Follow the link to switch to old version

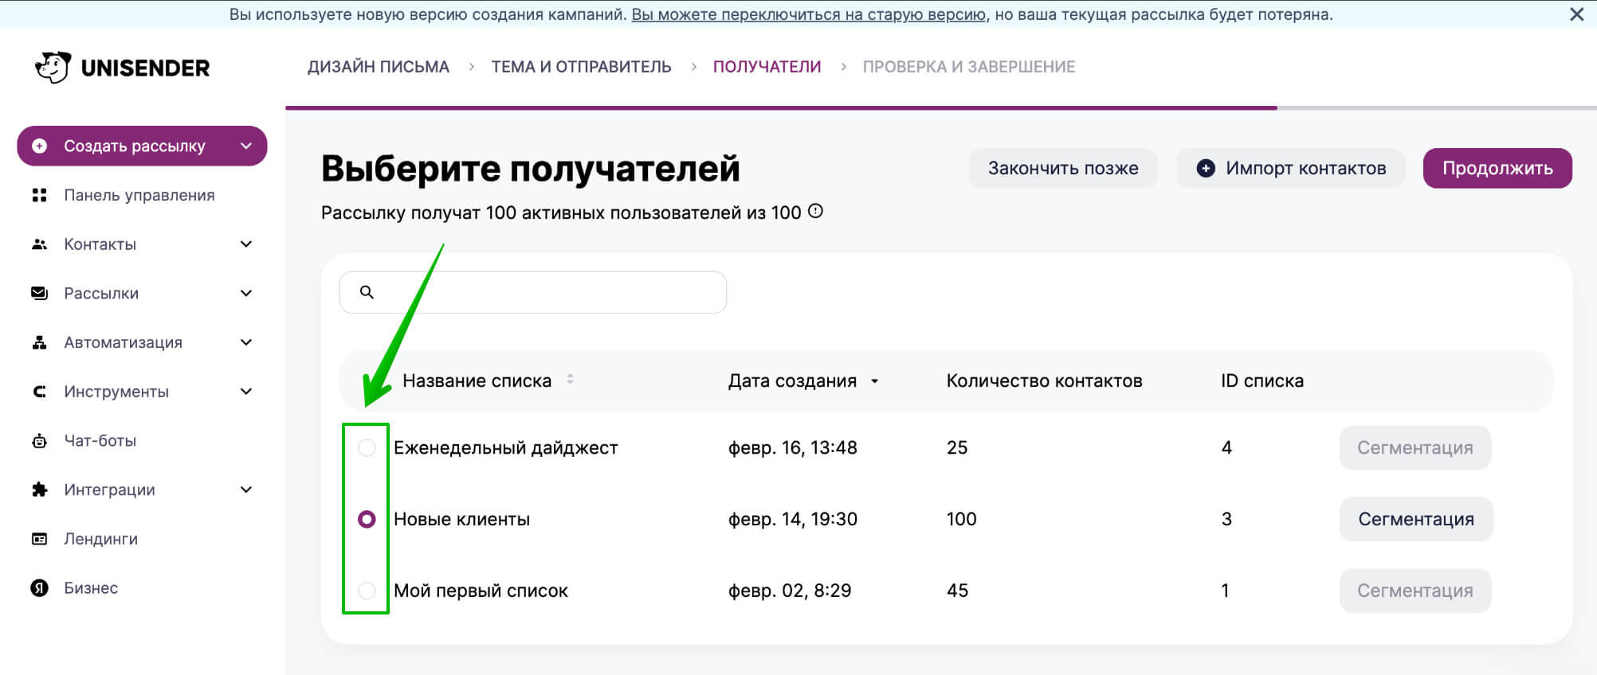point(809,14)
